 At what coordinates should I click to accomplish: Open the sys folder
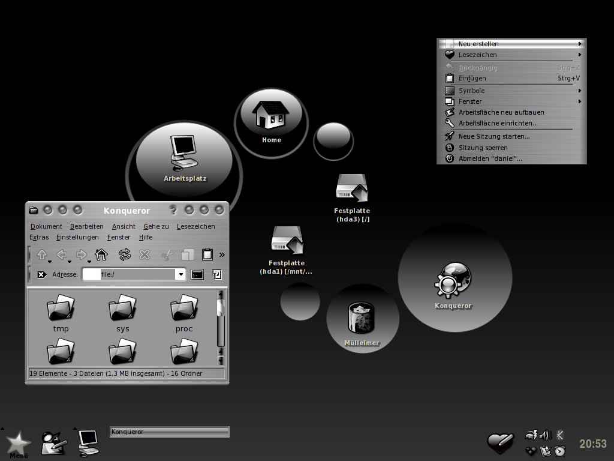pos(122,313)
